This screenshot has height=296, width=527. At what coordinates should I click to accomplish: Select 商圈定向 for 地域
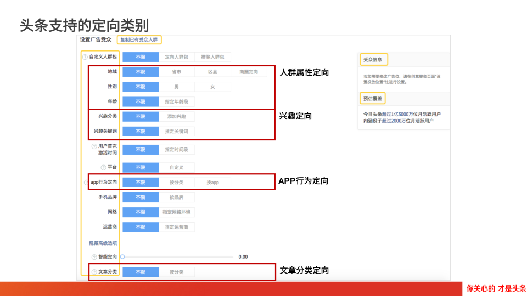pos(249,72)
